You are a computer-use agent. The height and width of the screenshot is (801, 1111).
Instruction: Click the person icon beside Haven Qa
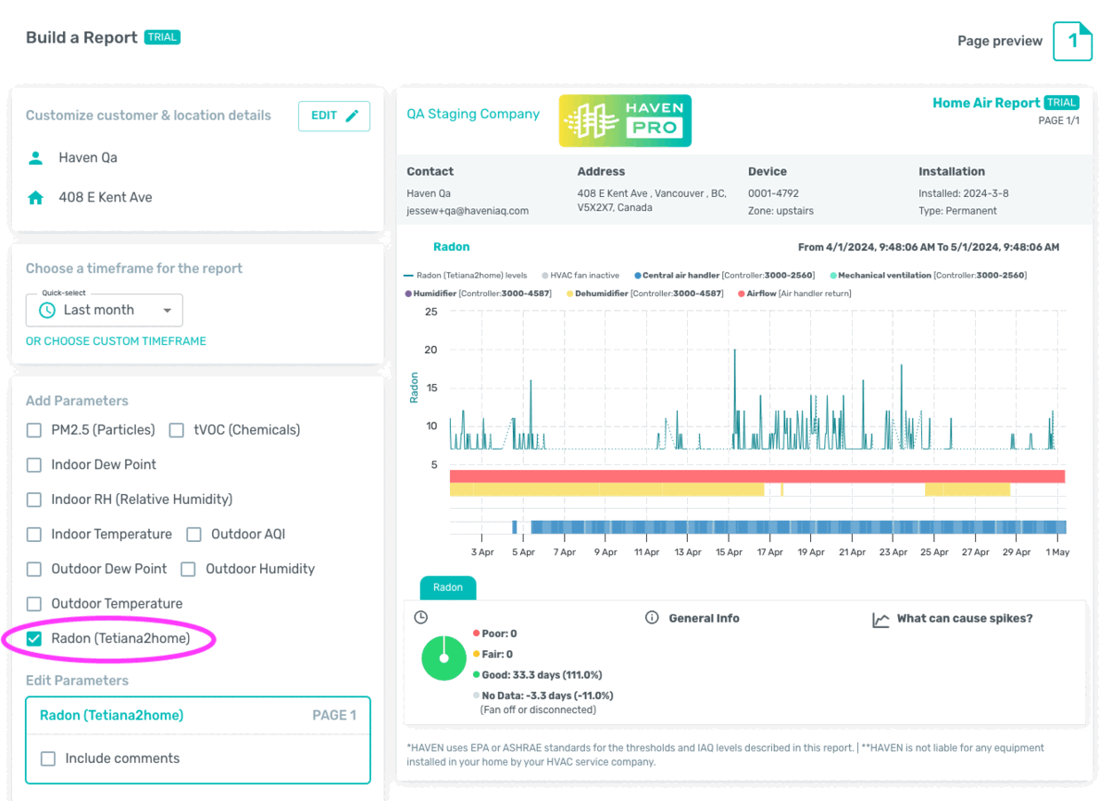tap(36, 158)
